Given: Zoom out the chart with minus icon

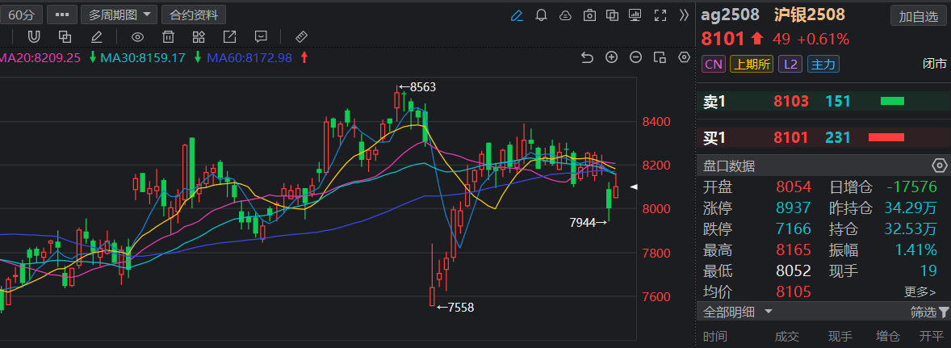Looking at the screenshot, I should pos(635,57).
